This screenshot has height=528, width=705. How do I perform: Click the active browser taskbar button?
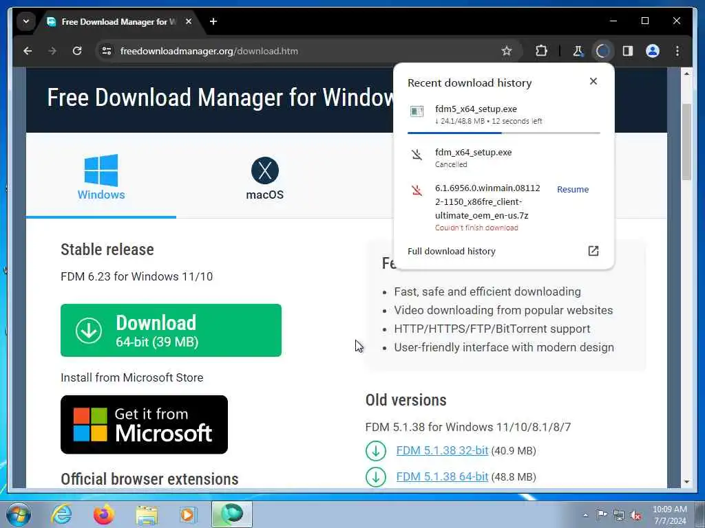[x=232, y=514]
